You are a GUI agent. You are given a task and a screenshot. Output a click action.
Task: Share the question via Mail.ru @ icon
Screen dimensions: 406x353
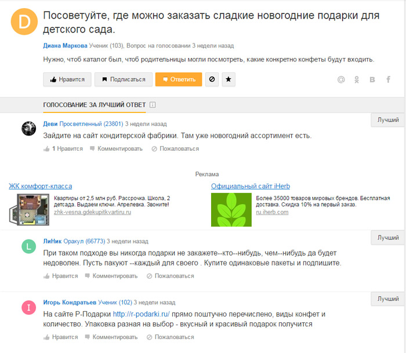click(x=341, y=79)
